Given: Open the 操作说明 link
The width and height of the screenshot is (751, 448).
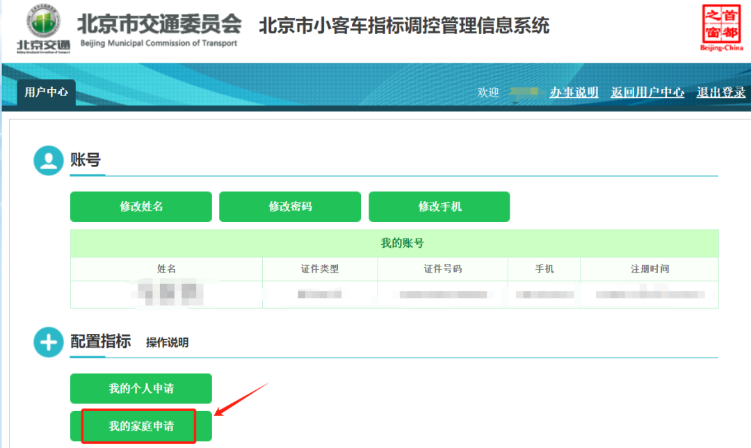Looking at the screenshot, I should coord(167,342).
